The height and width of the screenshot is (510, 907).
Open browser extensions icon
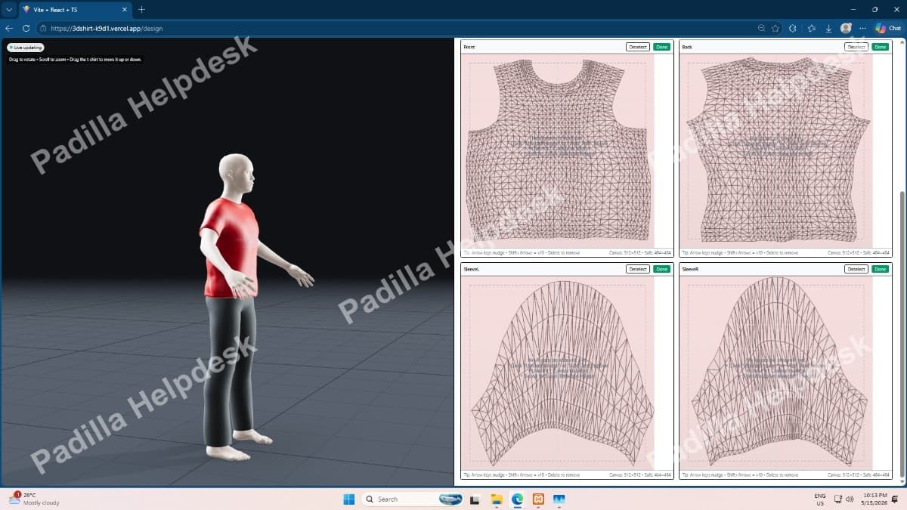(793, 28)
